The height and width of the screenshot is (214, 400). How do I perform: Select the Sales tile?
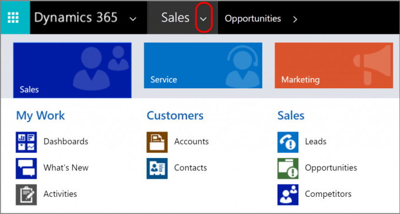pos(72,70)
